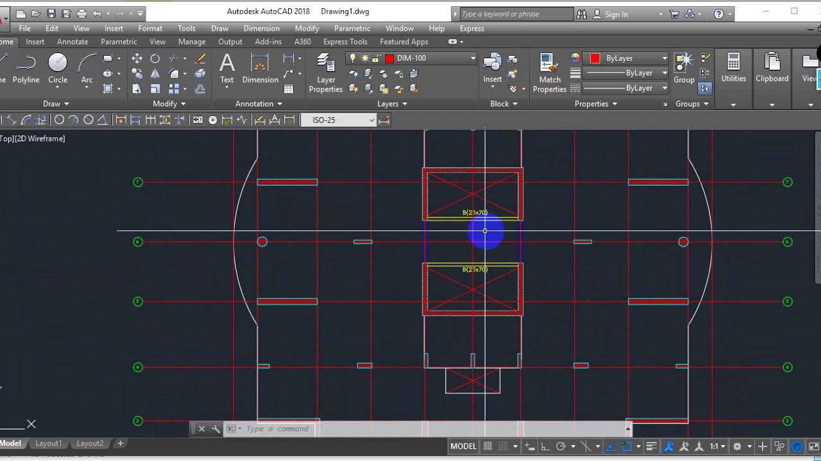Toggle Snap mode in status bar
This screenshot has height=461, width=821.
click(504, 446)
